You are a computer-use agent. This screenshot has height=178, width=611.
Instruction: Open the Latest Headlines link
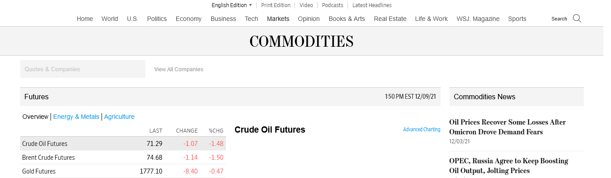tap(372, 5)
